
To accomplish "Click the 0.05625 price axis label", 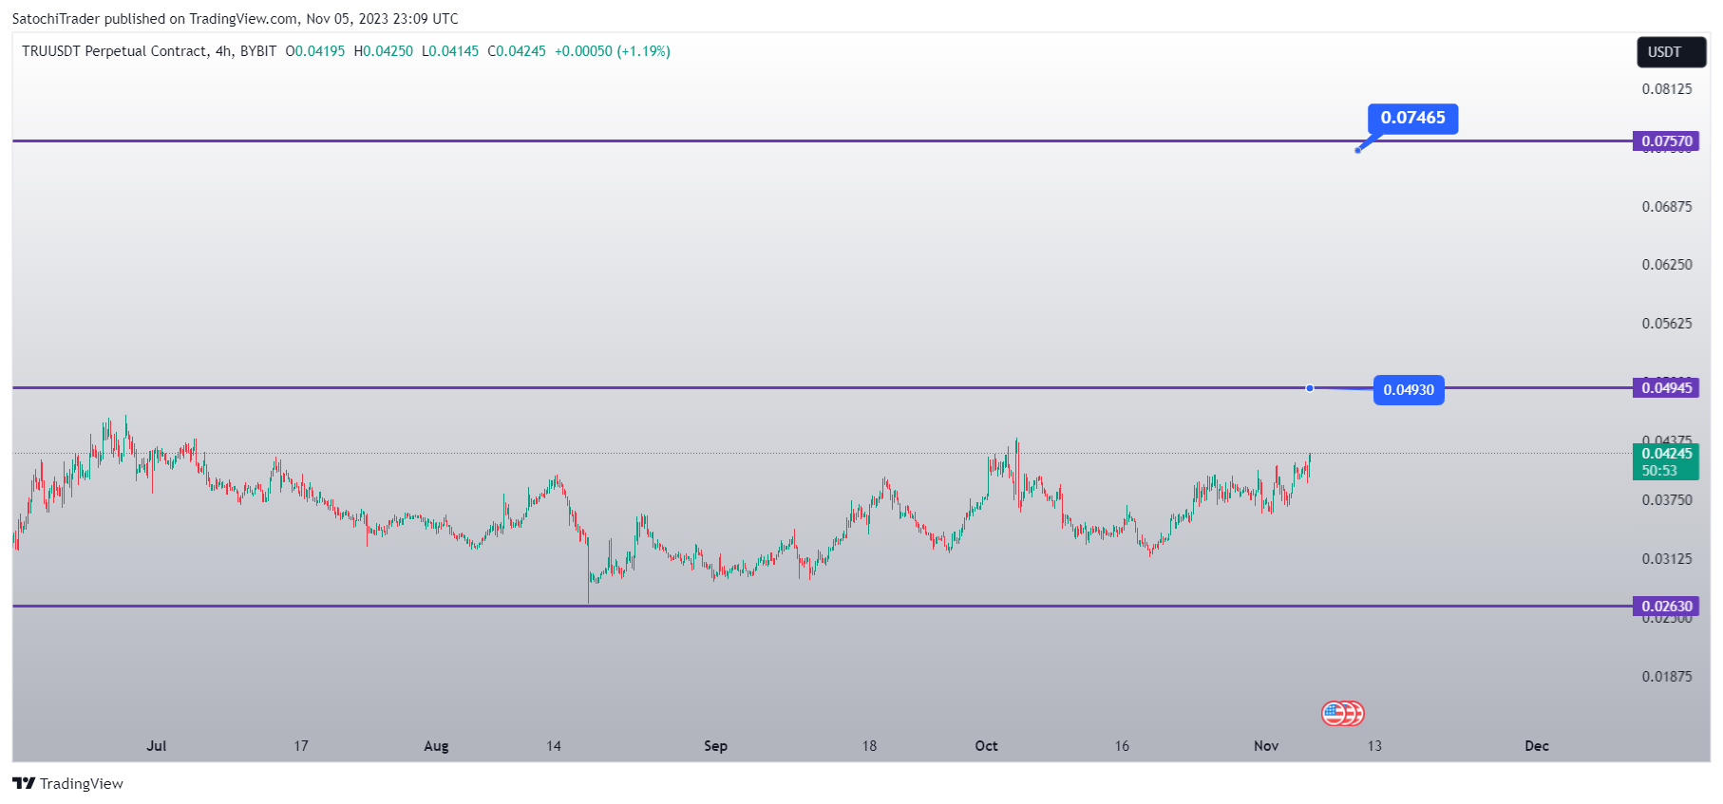I will [x=1667, y=324].
